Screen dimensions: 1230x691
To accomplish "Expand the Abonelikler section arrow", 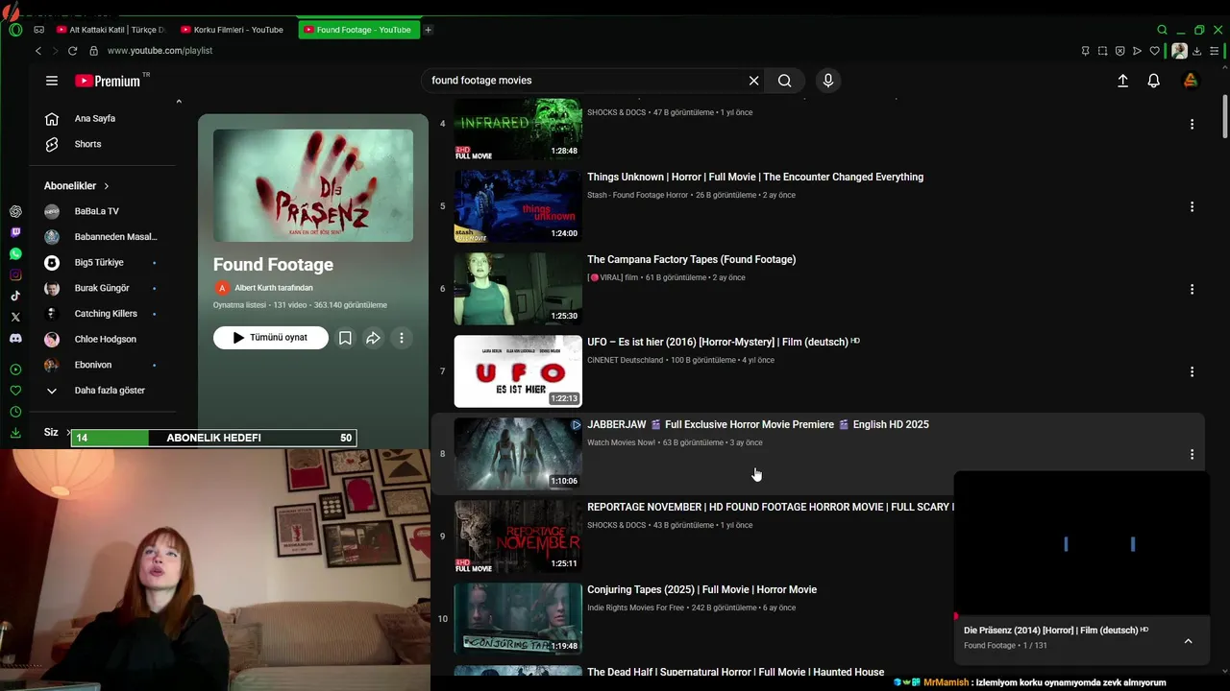I will tap(107, 186).
